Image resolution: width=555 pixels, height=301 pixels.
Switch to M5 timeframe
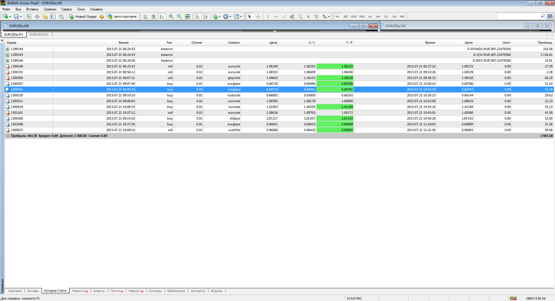(346, 16)
